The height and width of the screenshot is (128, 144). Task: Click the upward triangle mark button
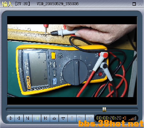54,118
